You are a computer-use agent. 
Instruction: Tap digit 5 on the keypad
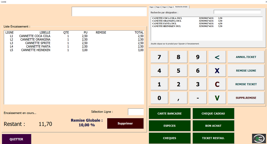(178, 71)
